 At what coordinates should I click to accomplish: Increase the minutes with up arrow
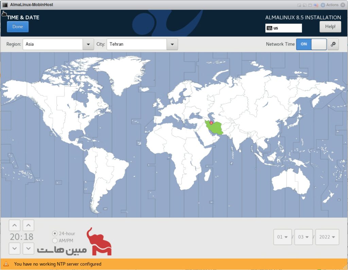point(29,226)
